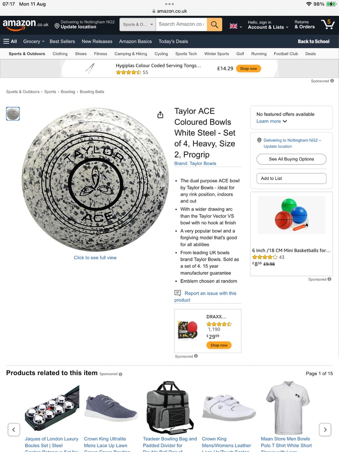This screenshot has width=339, height=452.
Task: Click the Brand: Taylor Bowls link
Action: (x=195, y=163)
